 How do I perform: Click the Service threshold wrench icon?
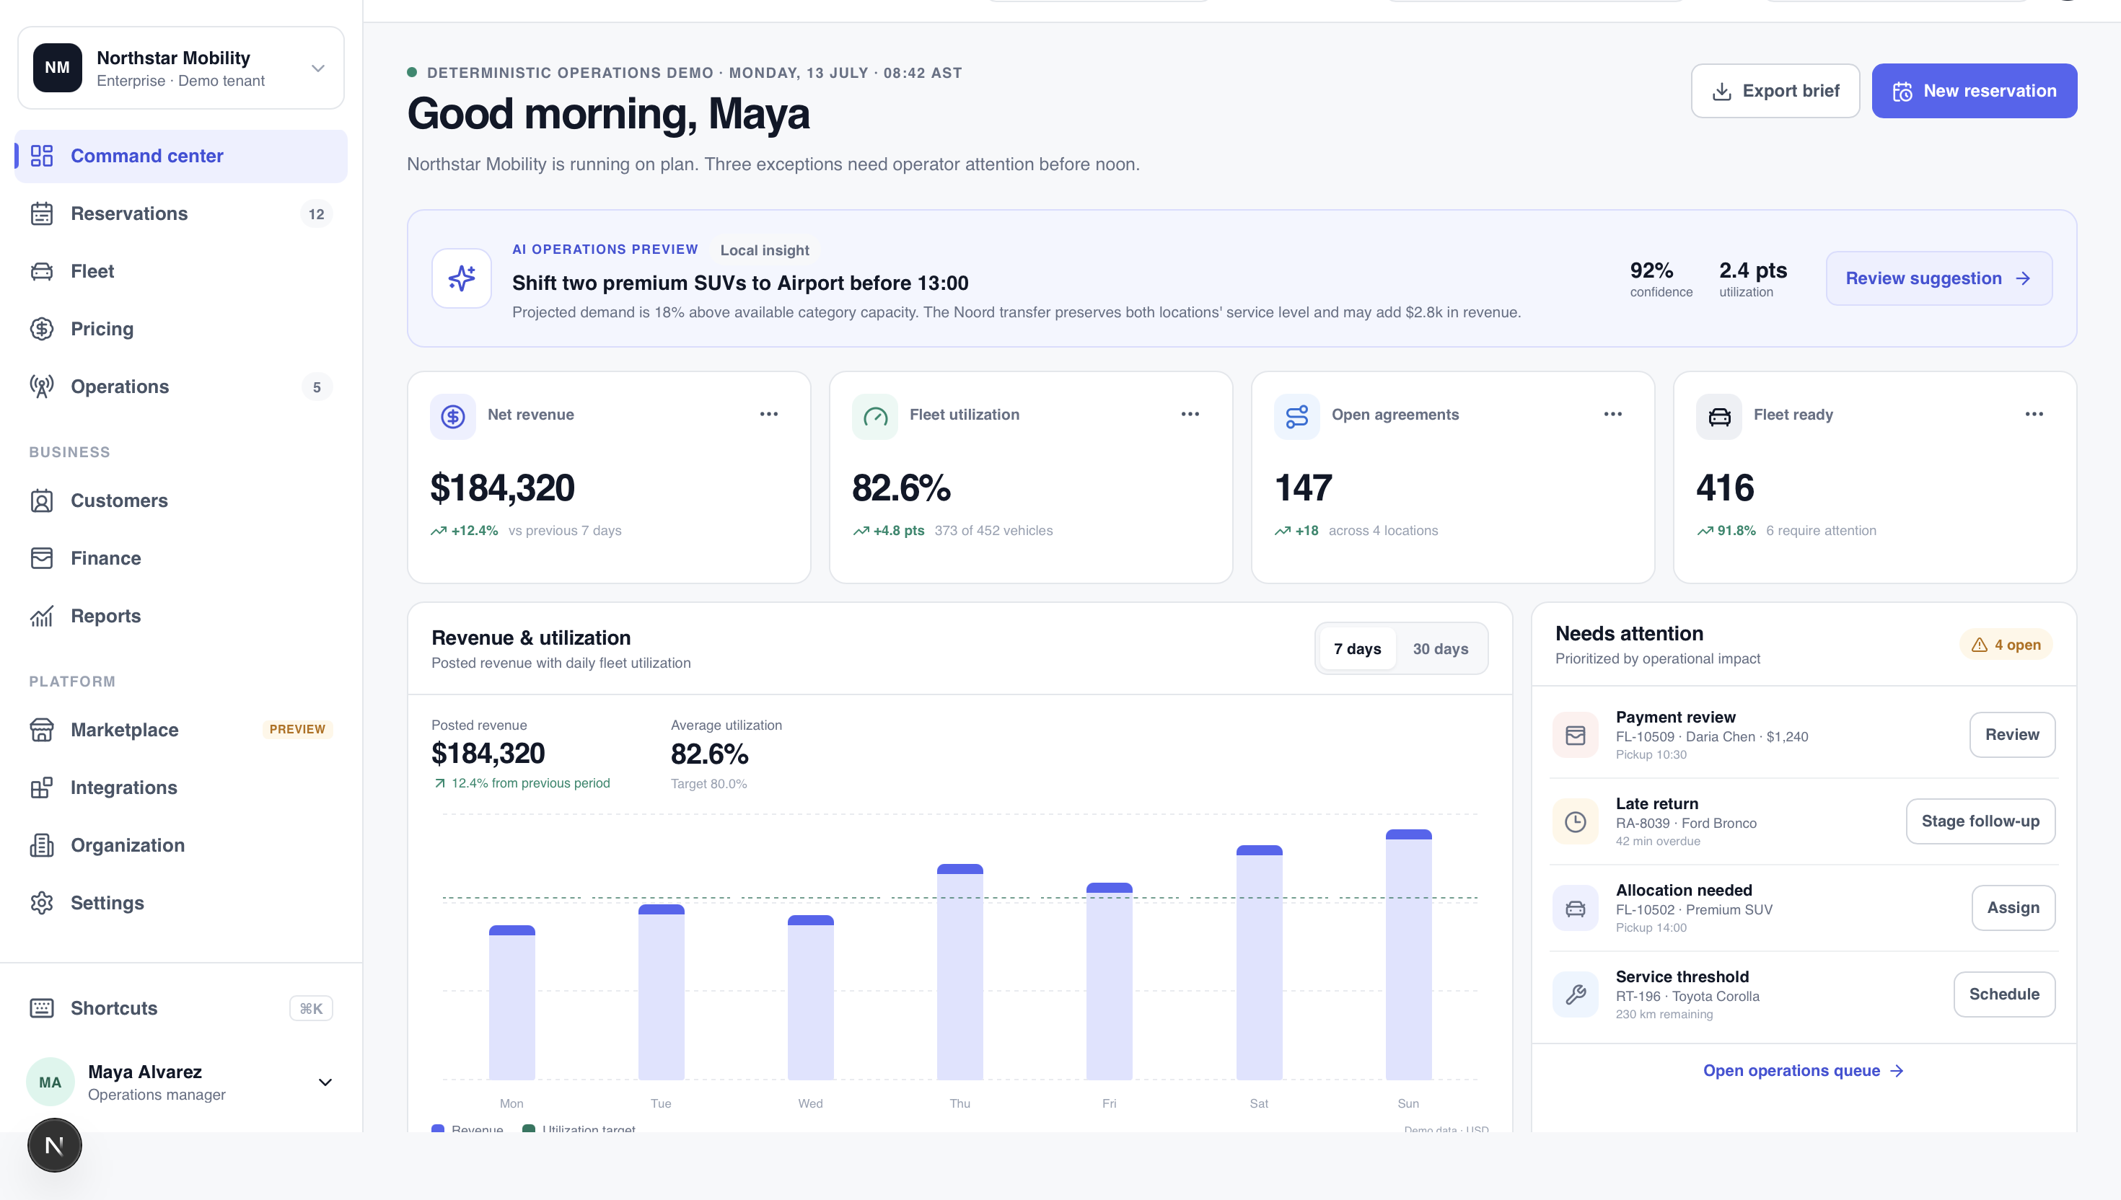(1576, 994)
